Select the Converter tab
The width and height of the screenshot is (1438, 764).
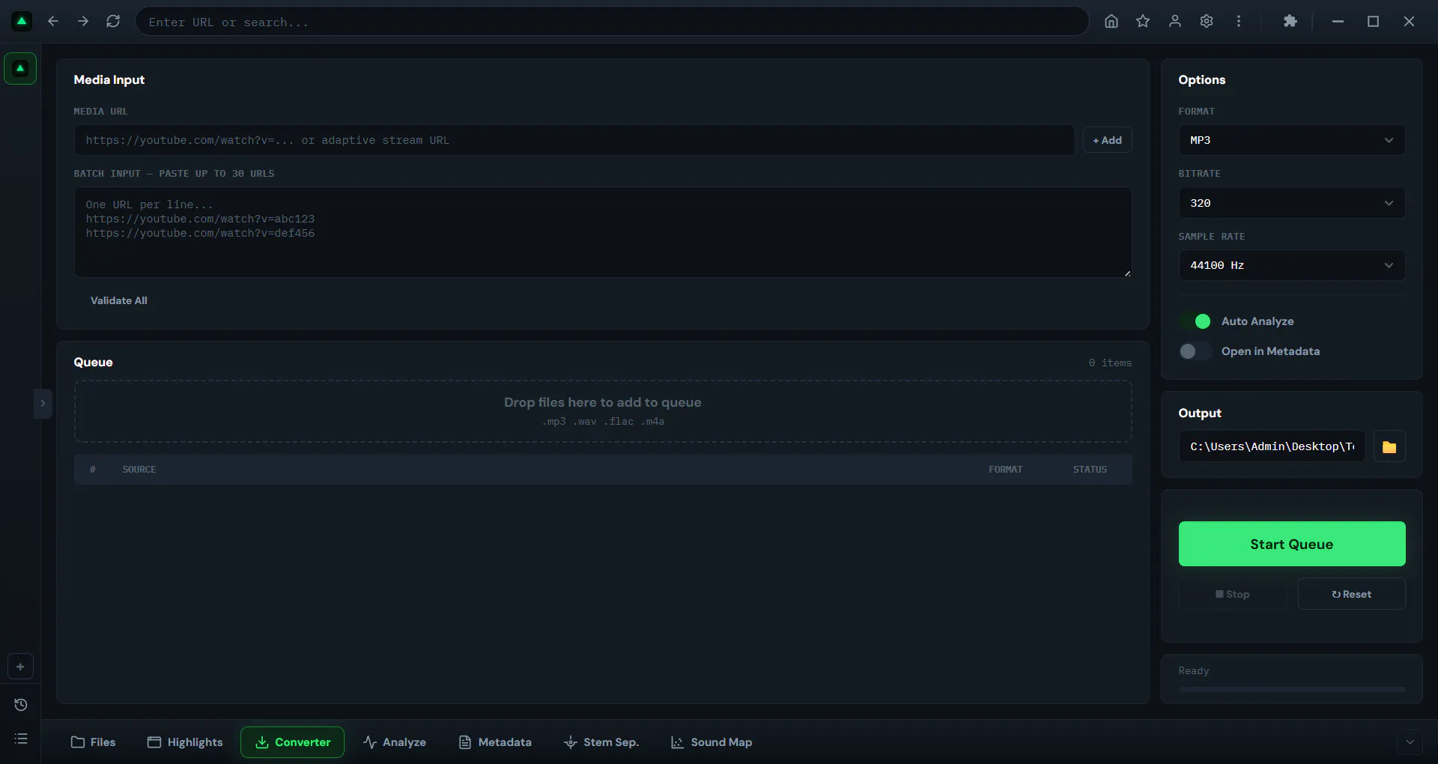[292, 742]
